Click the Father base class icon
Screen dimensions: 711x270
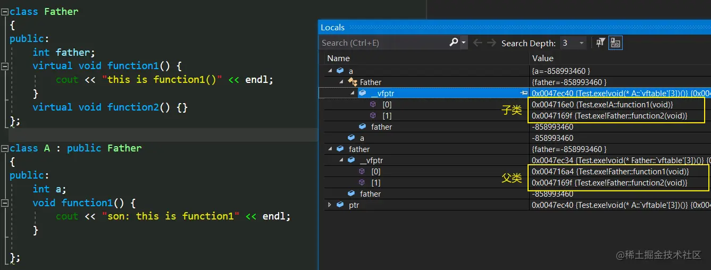[x=352, y=82]
